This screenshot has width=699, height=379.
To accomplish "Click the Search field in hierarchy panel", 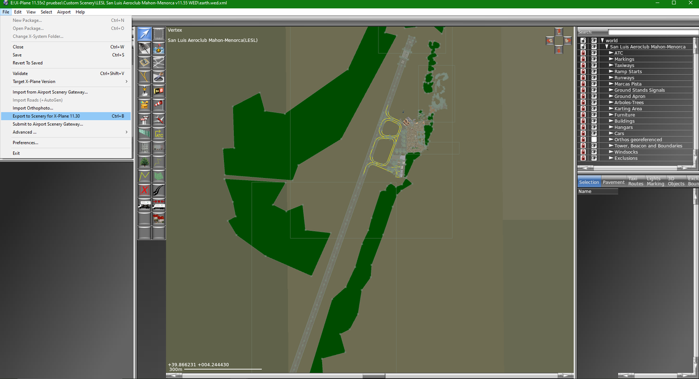I will pyautogui.click(x=652, y=32).
